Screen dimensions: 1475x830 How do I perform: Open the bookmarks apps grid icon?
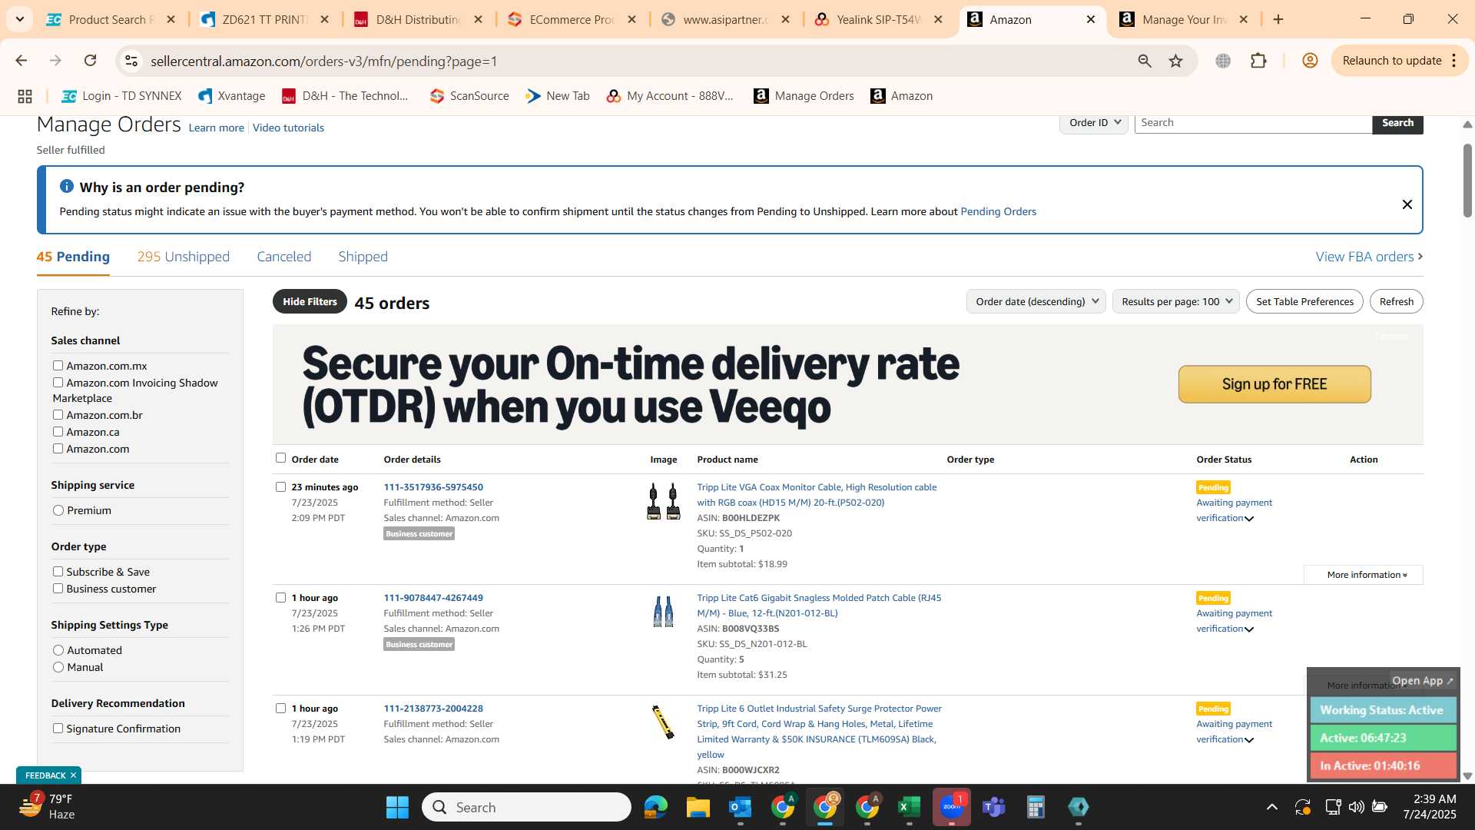[25, 96]
